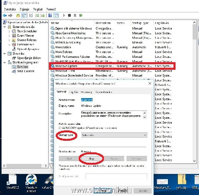Select Services node in the tree
Viewport: 199px width, 195px height.
point(22,67)
